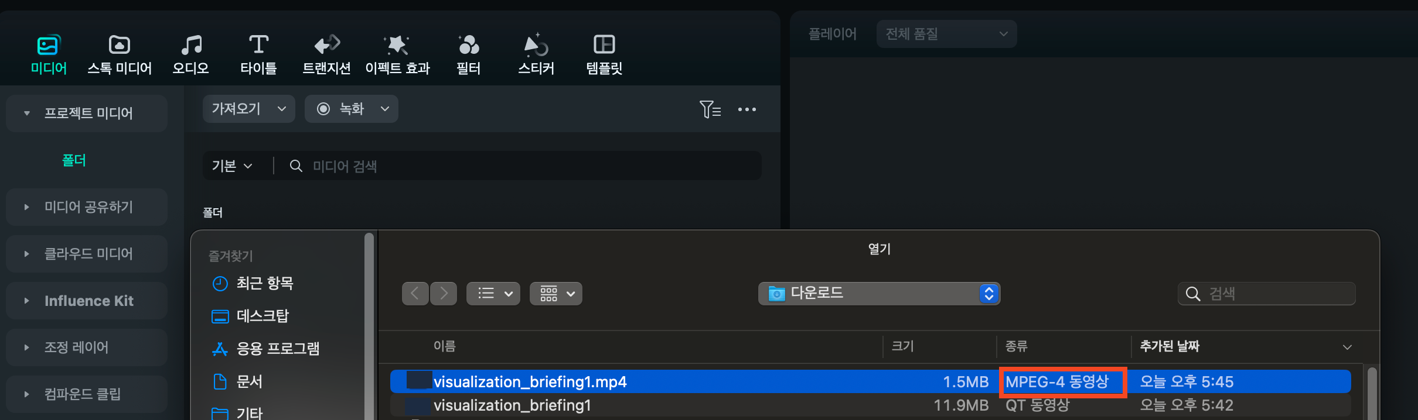
Task: Click the back navigation arrow in dialog
Action: pos(415,293)
